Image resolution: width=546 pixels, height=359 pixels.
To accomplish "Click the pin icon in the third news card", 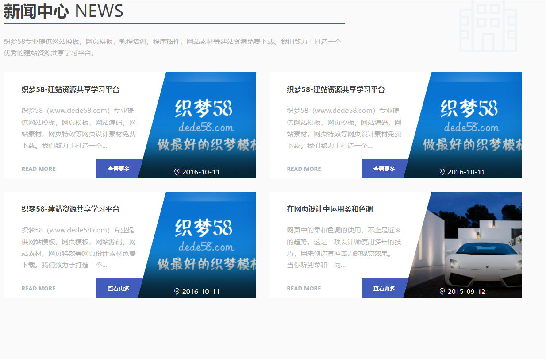I will click(177, 291).
